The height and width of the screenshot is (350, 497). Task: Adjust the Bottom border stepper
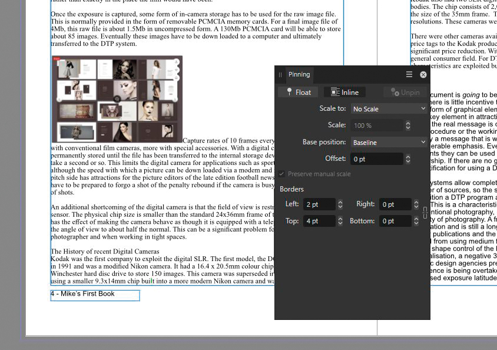coord(416,220)
